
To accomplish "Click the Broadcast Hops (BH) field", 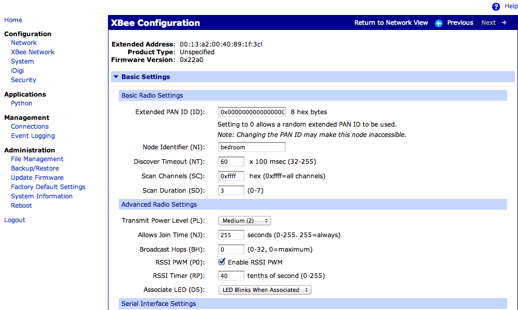I will tap(231, 250).
